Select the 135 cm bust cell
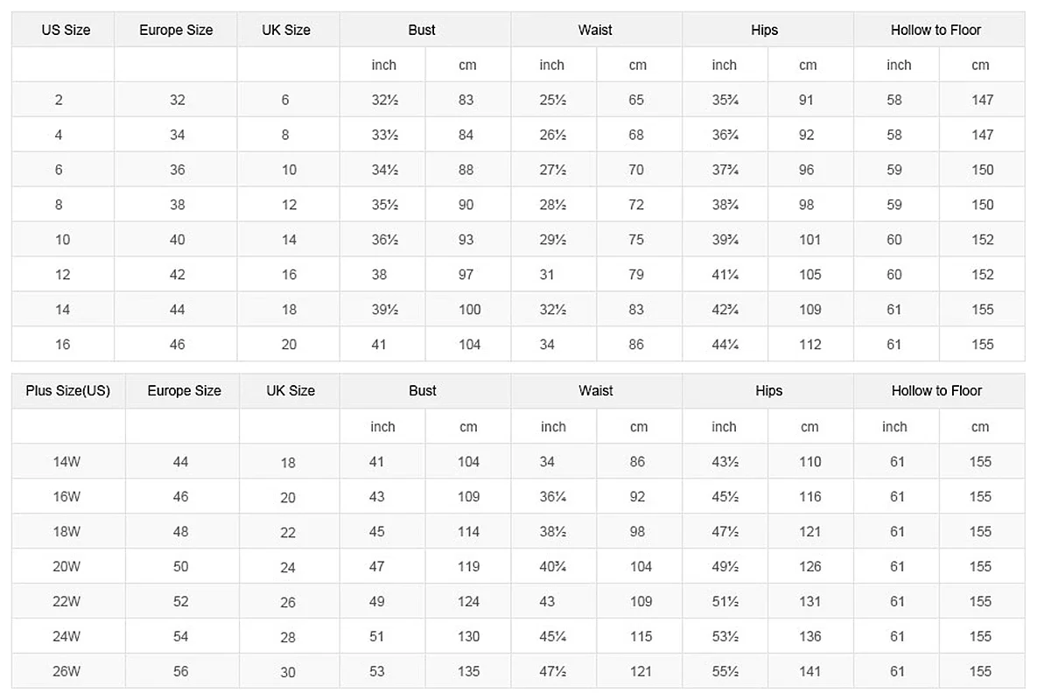This screenshot has height=700, width=1037. pyautogui.click(x=468, y=672)
